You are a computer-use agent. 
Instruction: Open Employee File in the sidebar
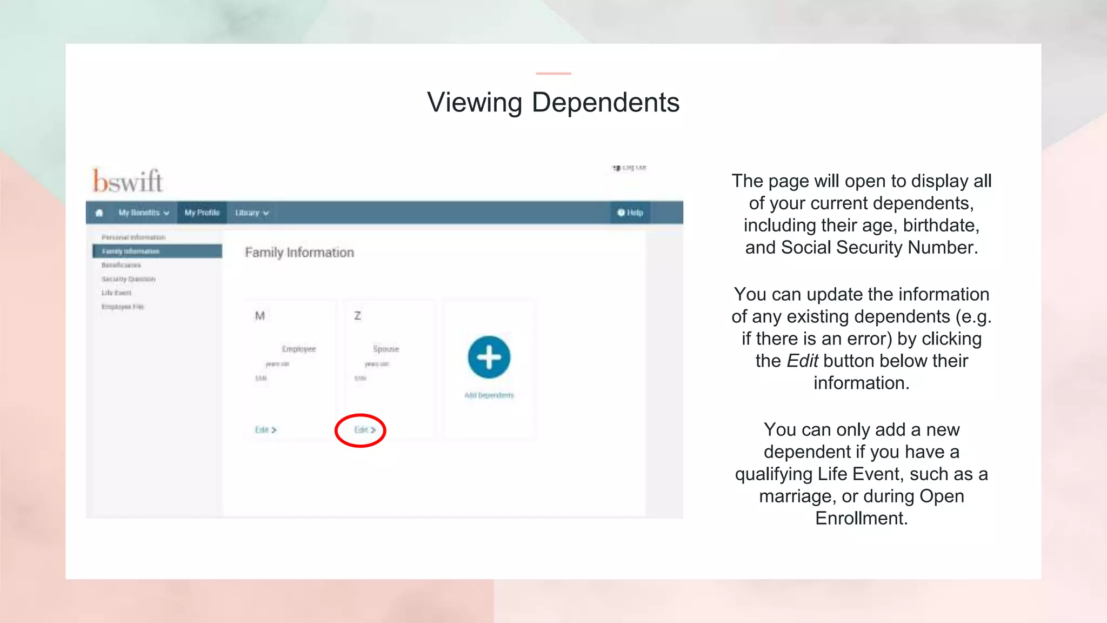123,307
